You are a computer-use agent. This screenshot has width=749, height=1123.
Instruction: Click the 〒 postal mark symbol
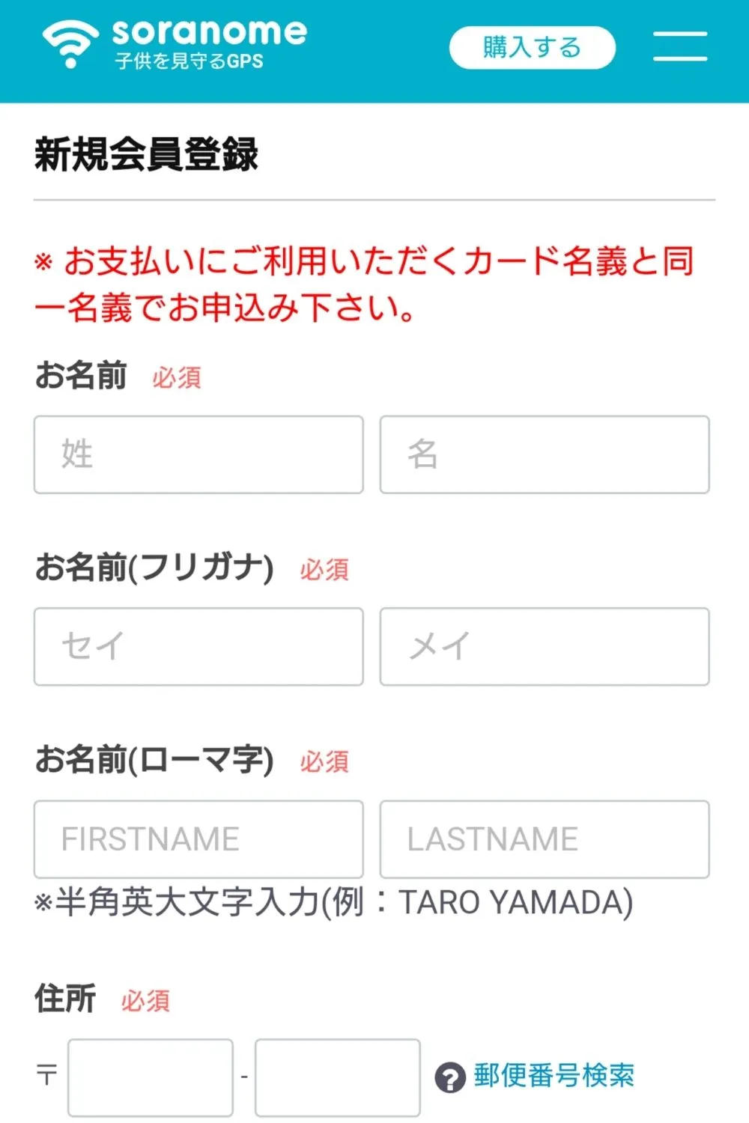point(46,1076)
